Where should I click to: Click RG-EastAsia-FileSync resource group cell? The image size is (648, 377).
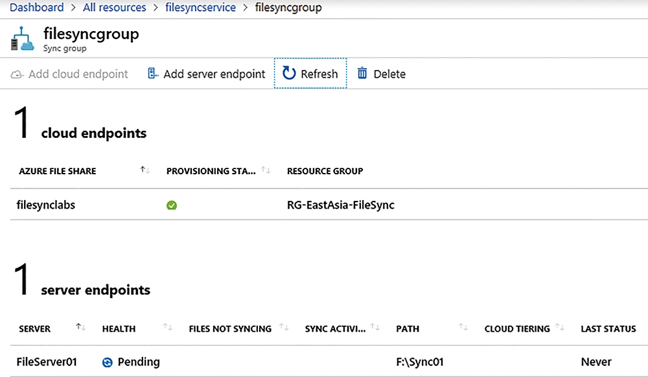click(341, 205)
